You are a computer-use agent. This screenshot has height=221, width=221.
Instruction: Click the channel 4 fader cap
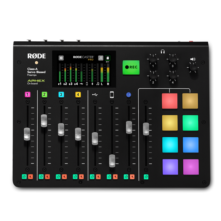coord(78,134)
